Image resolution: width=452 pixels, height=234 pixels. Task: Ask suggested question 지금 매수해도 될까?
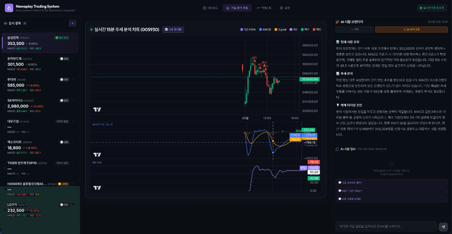tap(392, 182)
